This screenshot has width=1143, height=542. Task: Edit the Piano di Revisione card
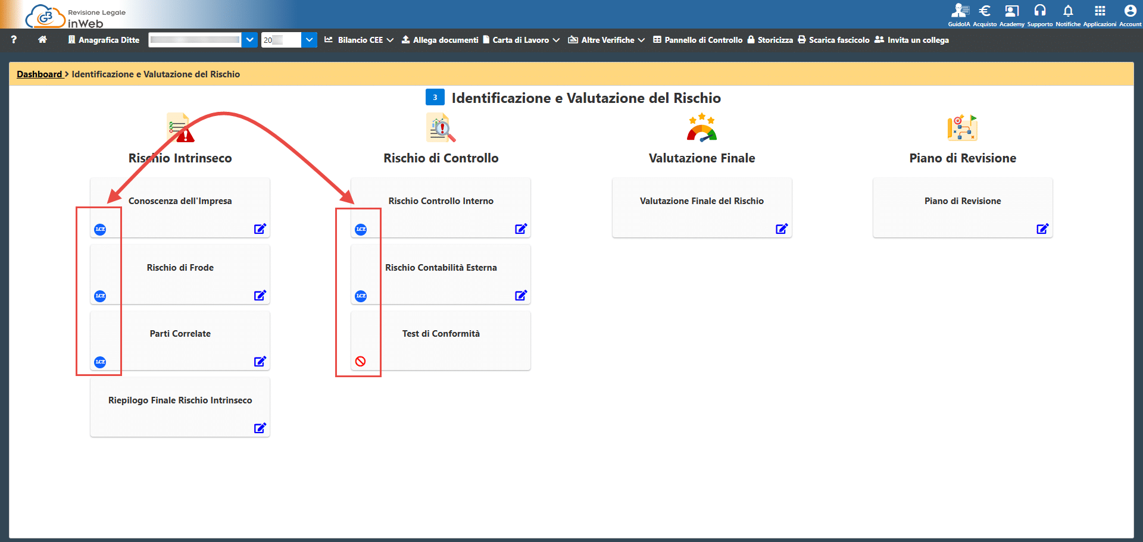[x=1042, y=229]
